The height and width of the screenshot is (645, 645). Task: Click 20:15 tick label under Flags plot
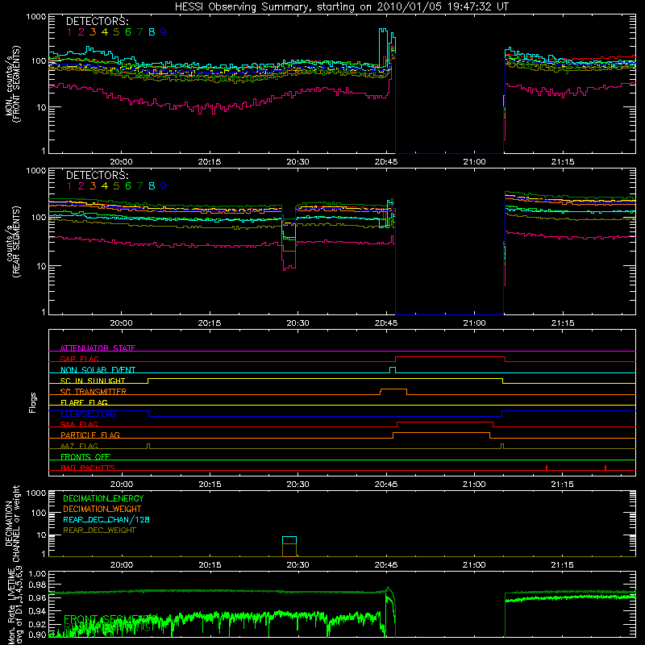pyautogui.click(x=210, y=485)
